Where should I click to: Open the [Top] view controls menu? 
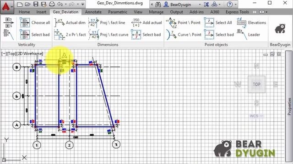coord(11,54)
